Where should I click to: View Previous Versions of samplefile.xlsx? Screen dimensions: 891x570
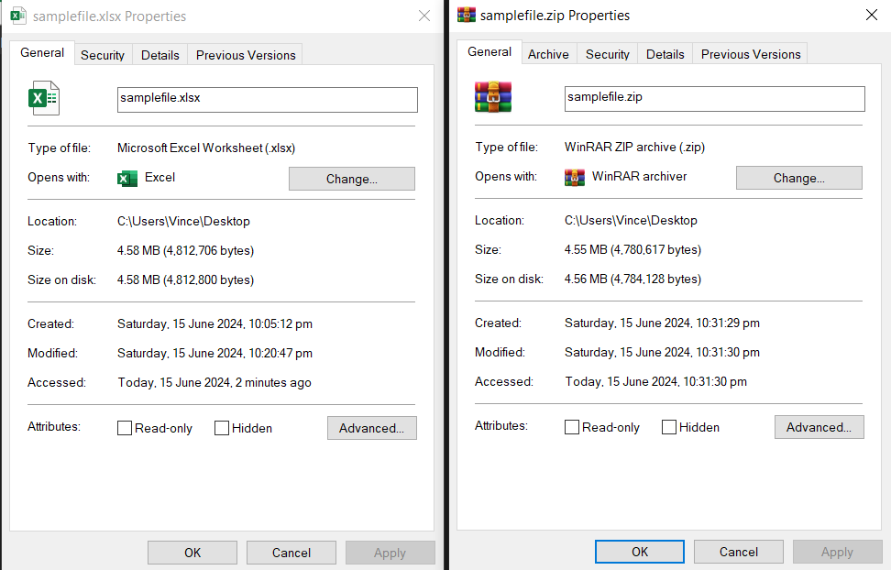(x=245, y=54)
